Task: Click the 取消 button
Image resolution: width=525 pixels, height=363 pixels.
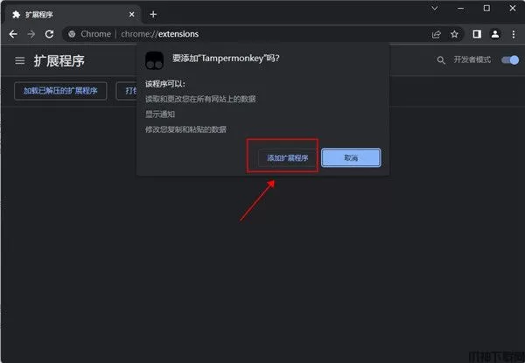Action: pos(351,157)
